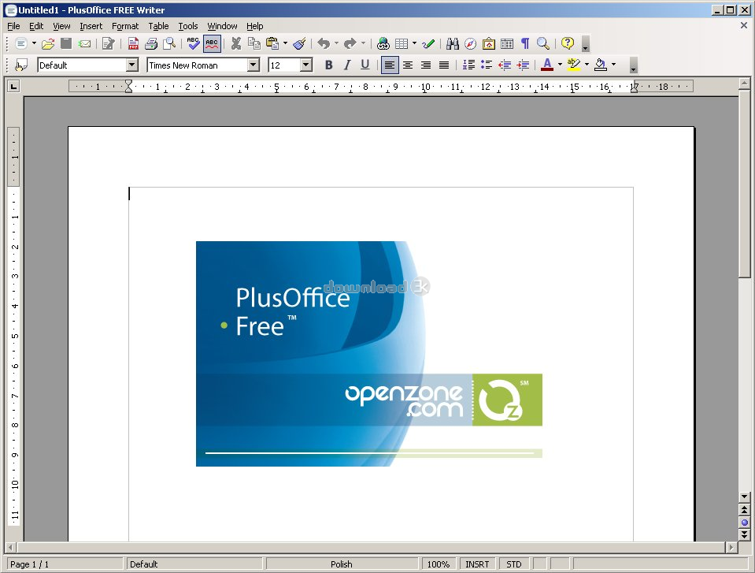Undo the last action
The width and height of the screenshot is (755, 573).
pyautogui.click(x=324, y=44)
